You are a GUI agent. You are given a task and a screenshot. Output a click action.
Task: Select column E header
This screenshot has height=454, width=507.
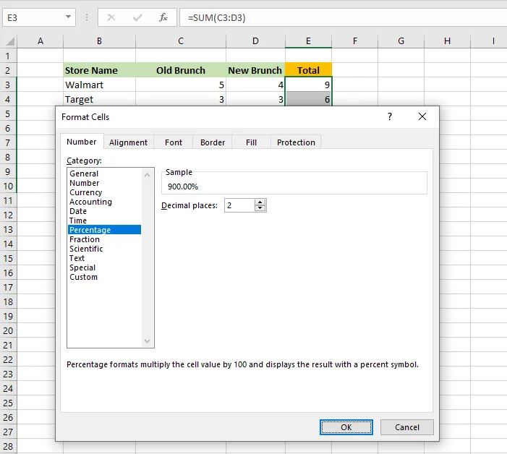coord(308,41)
